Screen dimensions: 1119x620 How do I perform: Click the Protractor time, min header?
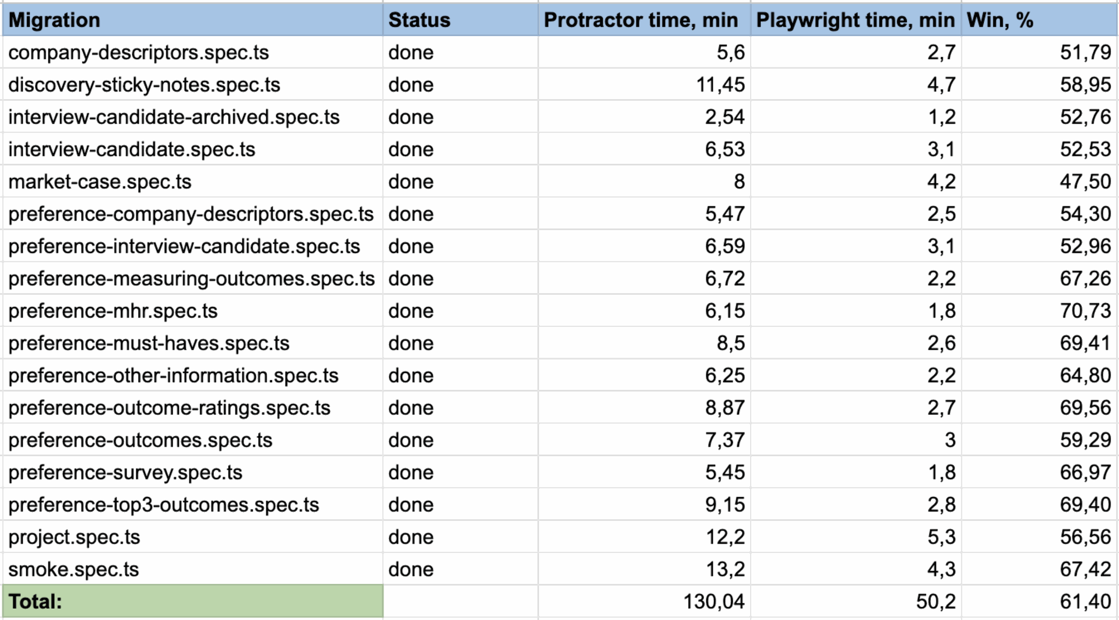(x=641, y=20)
